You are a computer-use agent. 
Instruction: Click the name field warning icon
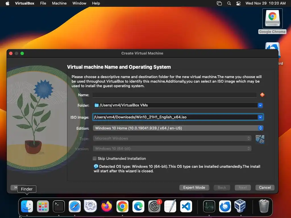tap(262, 95)
